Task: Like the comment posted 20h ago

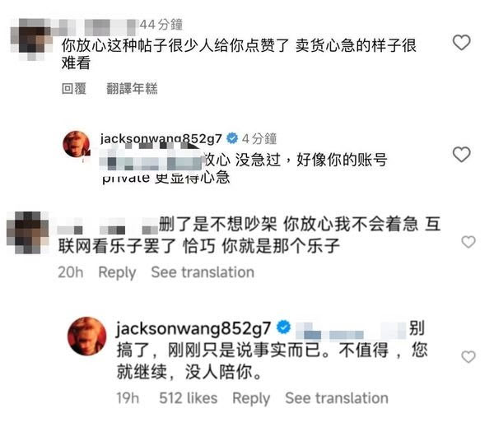Action: coord(468,242)
